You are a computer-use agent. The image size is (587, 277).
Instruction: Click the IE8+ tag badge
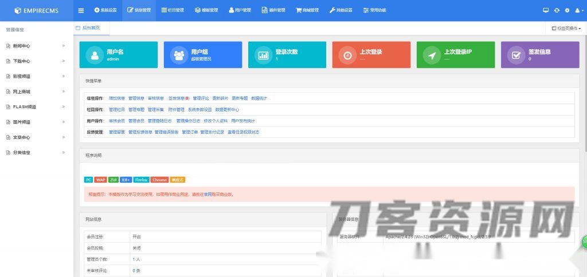[x=126, y=180]
